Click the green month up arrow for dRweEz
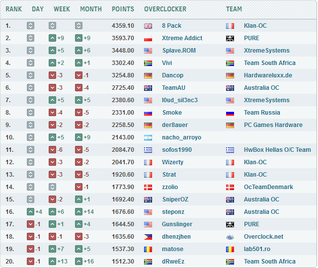The width and height of the screenshot is (318, 268). point(79,262)
